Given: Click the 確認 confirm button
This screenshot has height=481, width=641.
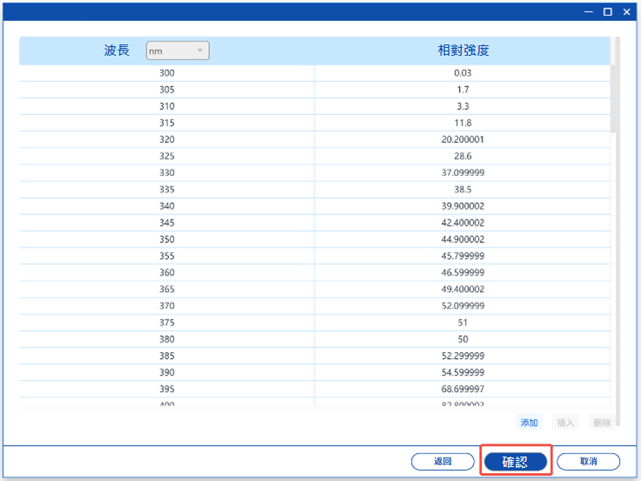Looking at the screenshot, I should (516, 462).
